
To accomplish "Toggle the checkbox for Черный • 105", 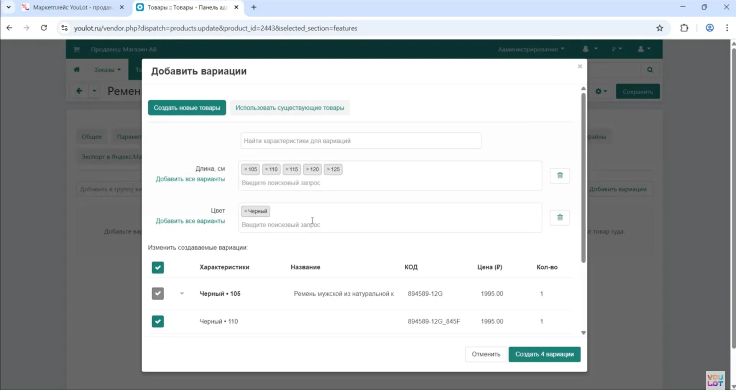I will click(x=158, y=294).
